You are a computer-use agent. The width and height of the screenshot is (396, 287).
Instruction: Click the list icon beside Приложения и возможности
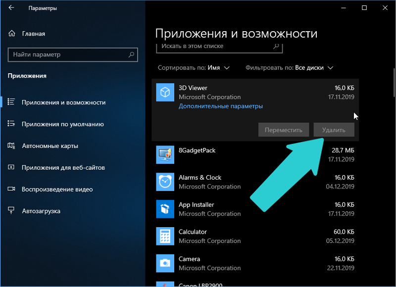(11, 102)
